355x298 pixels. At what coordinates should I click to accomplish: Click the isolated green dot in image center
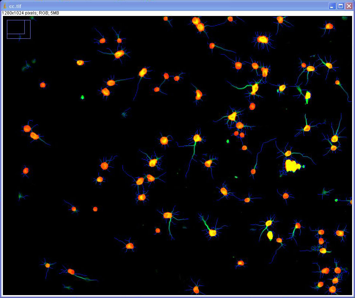(228, 141)
